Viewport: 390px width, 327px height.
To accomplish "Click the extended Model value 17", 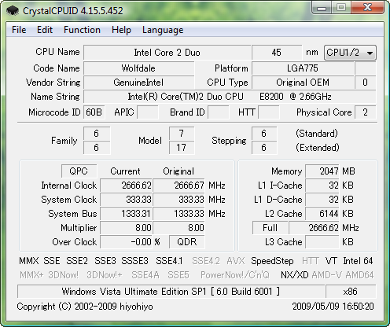I will 182,148.
